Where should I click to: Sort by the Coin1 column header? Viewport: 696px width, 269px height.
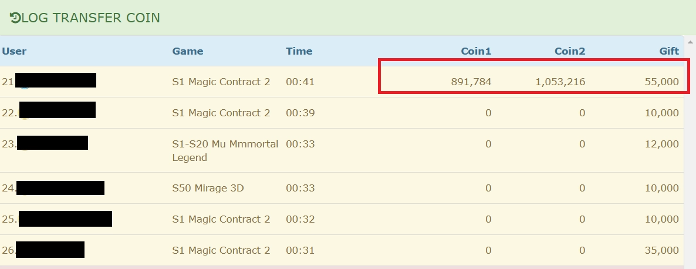pyautogui.click(x=476, y=51)
